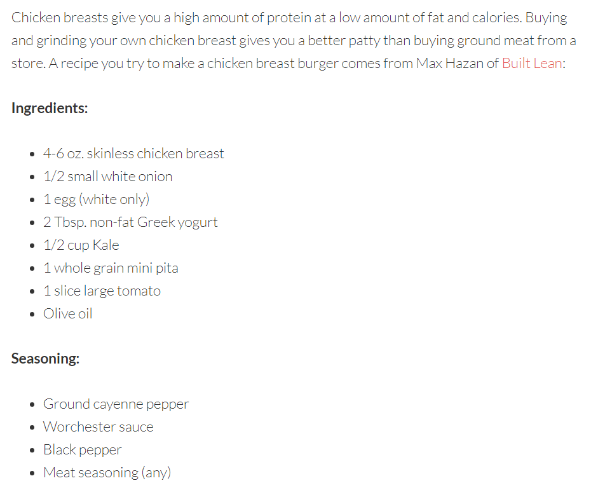Click the 1 slice large tomato item

pos(102,291)
